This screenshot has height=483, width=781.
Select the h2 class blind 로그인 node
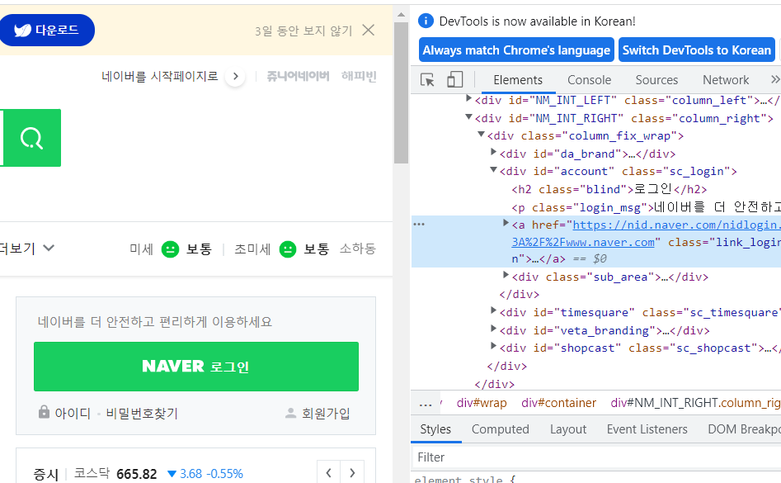(x=609, y=189)
